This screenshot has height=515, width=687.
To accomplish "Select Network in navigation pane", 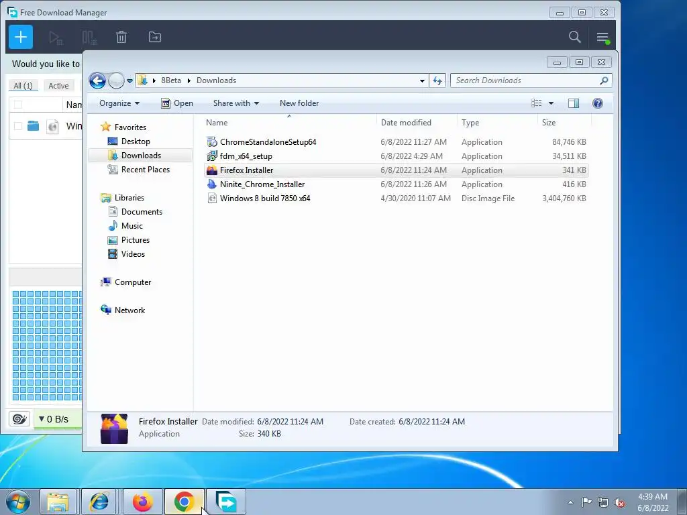I will (x=129, y=310).
